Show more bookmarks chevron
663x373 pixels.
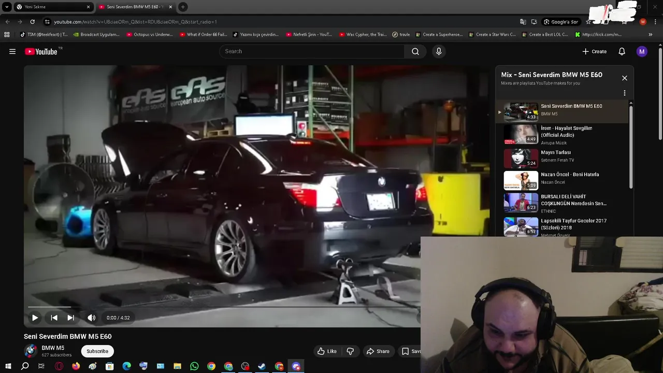[651, 35]
